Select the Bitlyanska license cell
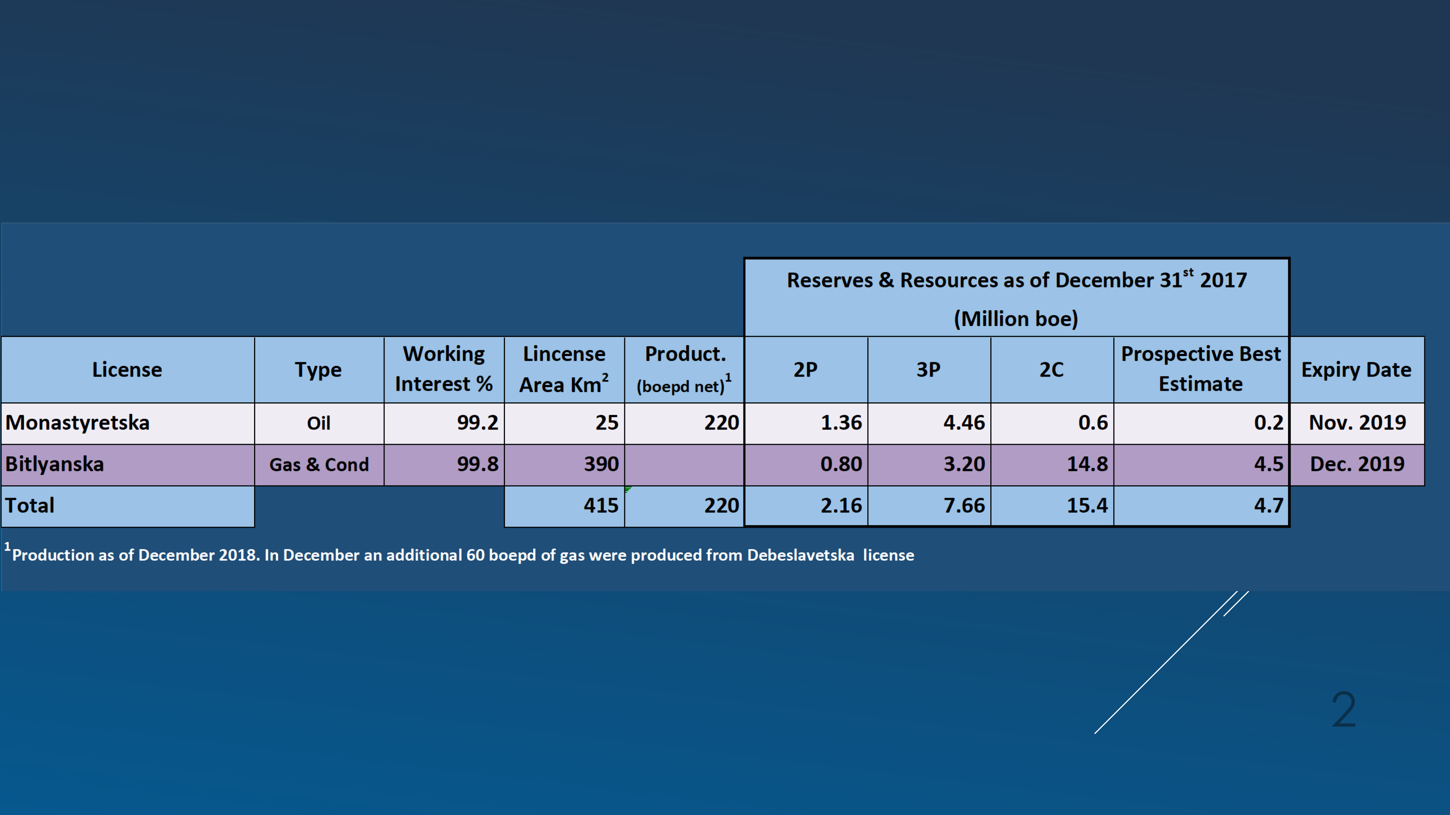This screenshot has height=815, width=1450. tap(55, 464)
